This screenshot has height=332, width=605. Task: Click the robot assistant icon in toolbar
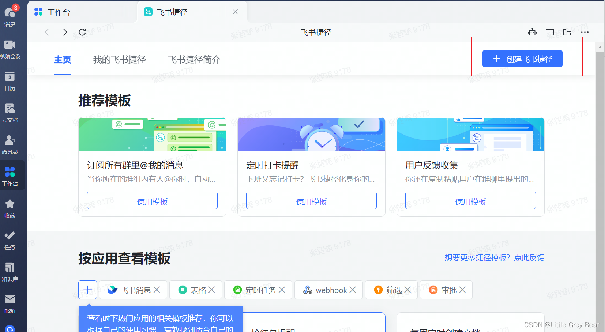(532, 32)
